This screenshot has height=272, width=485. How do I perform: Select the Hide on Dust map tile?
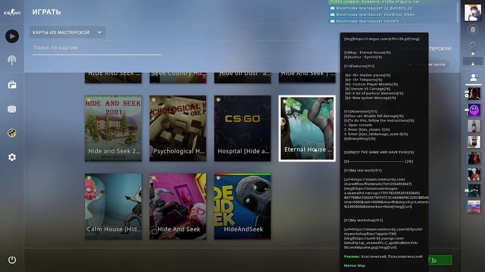242,77
